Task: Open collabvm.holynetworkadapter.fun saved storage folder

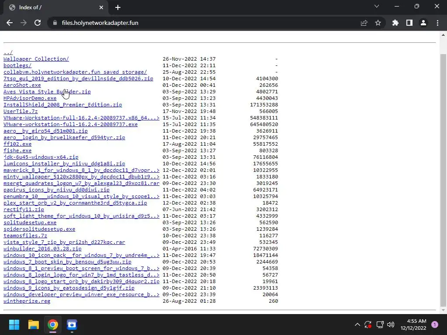Action: click(75, 72)
